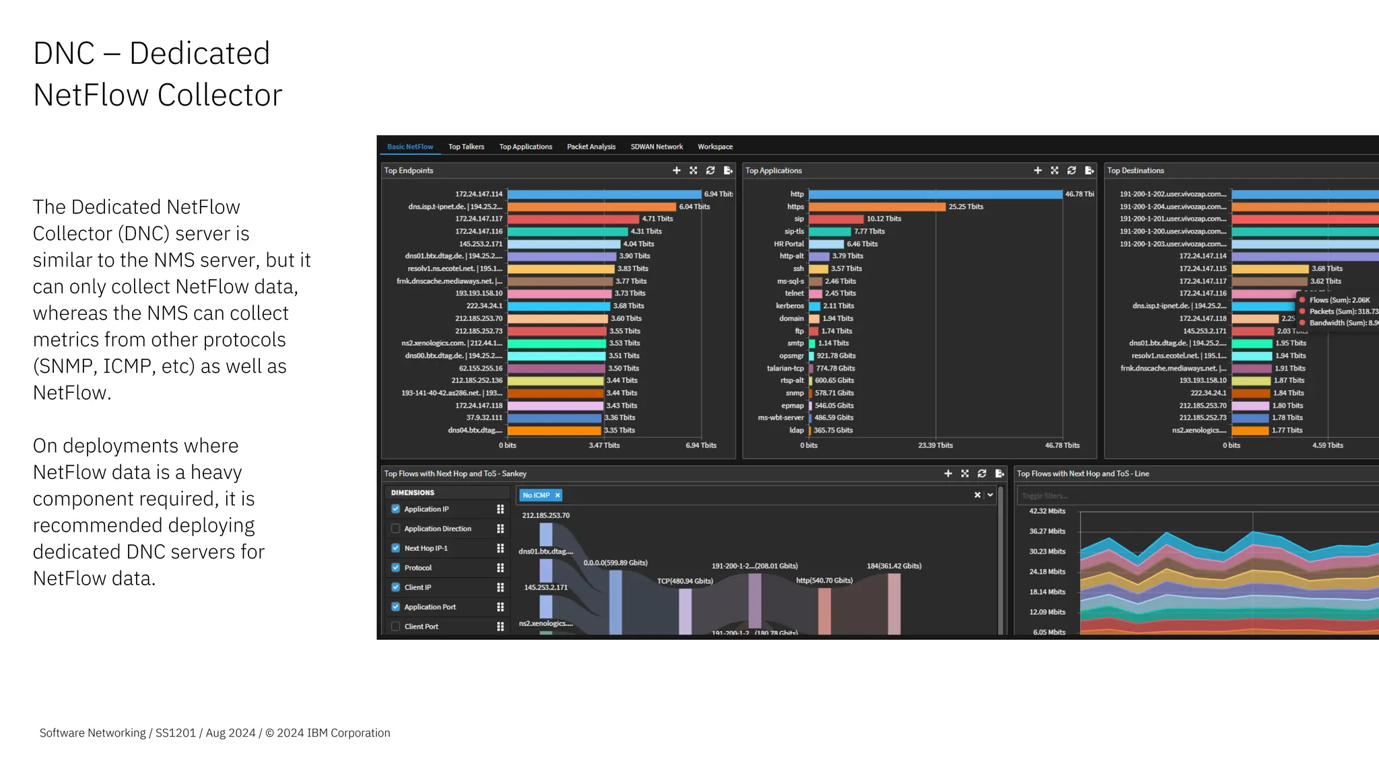Click the blue http bar in Top Applications
Image resolution: width=1379 pixels, height=775 pixels.
(935, 194)
